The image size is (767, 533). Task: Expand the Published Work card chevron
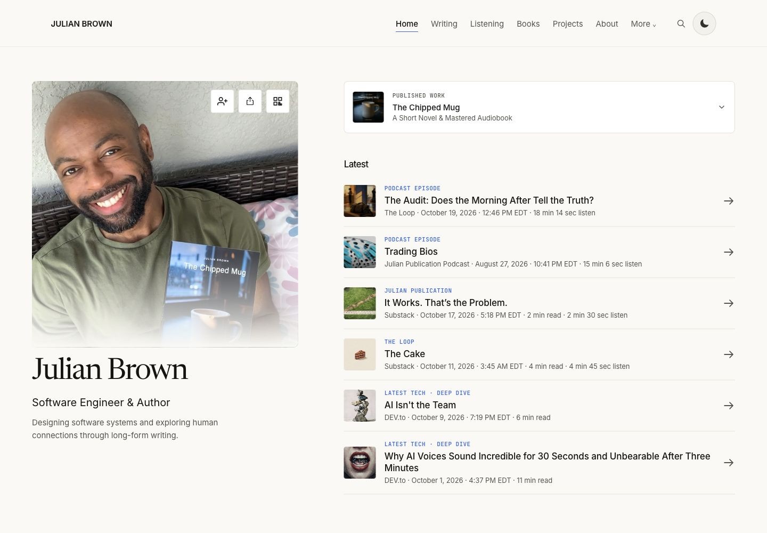pyautogui.click(x=722, y=107)
